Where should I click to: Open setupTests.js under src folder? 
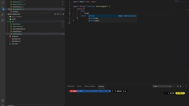[x=17, y=32]
